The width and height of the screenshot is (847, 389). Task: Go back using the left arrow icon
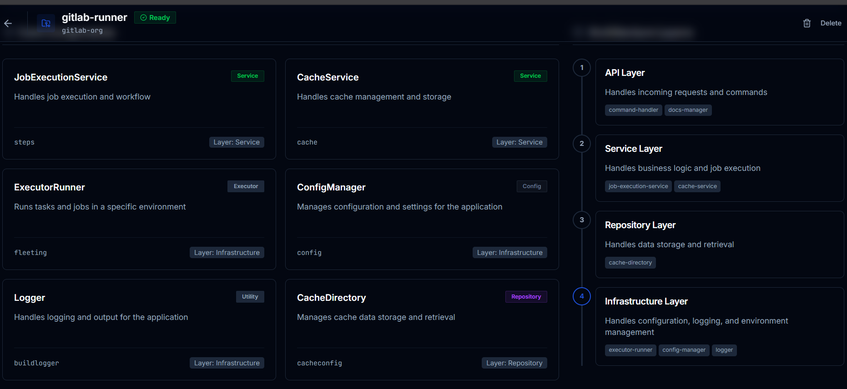(x=8, y=23)
